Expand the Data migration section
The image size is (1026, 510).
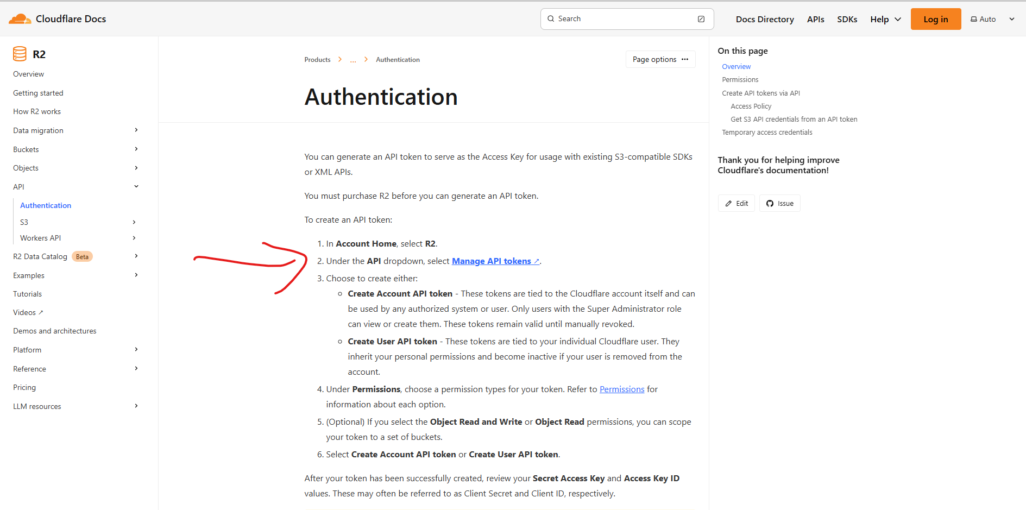pos(136,130)
